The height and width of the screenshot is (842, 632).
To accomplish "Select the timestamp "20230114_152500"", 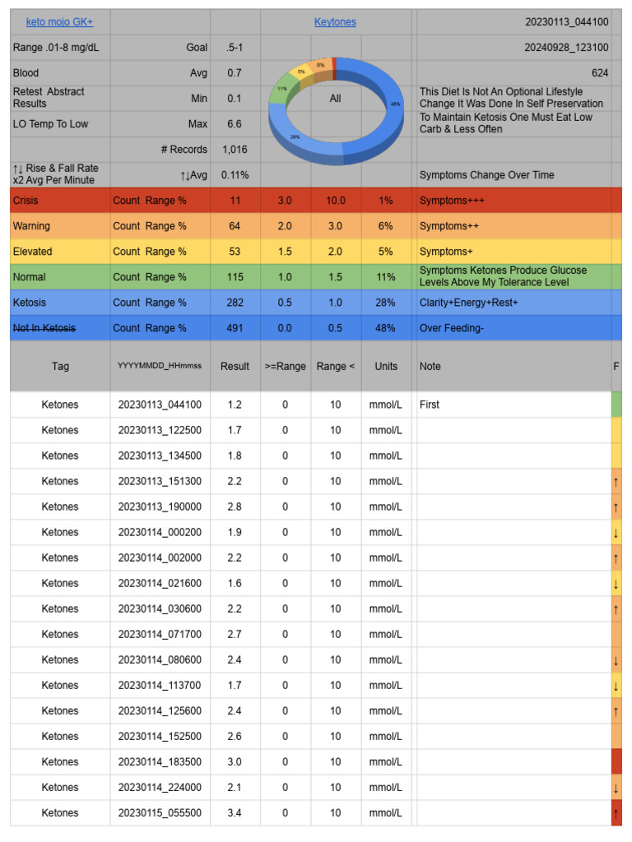I will tap(160, 736).
